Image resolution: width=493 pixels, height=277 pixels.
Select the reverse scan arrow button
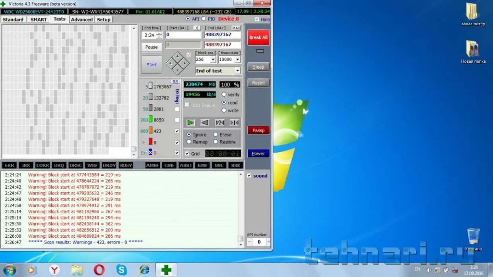(x=205, y=122)
